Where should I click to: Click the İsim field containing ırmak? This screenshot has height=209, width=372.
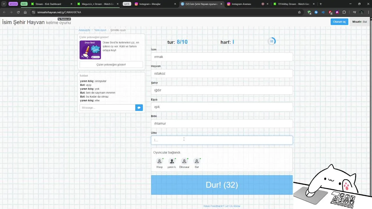click(222, 57)
